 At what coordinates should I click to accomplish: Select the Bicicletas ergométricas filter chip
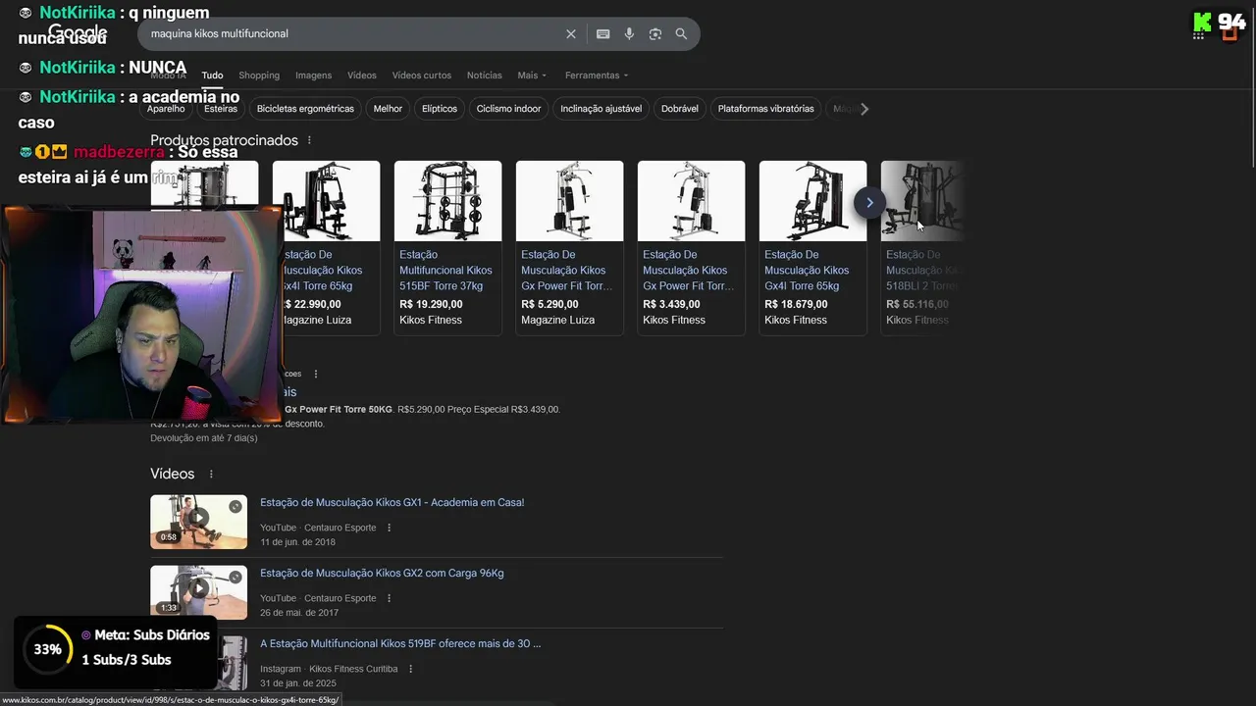[305, 109]
